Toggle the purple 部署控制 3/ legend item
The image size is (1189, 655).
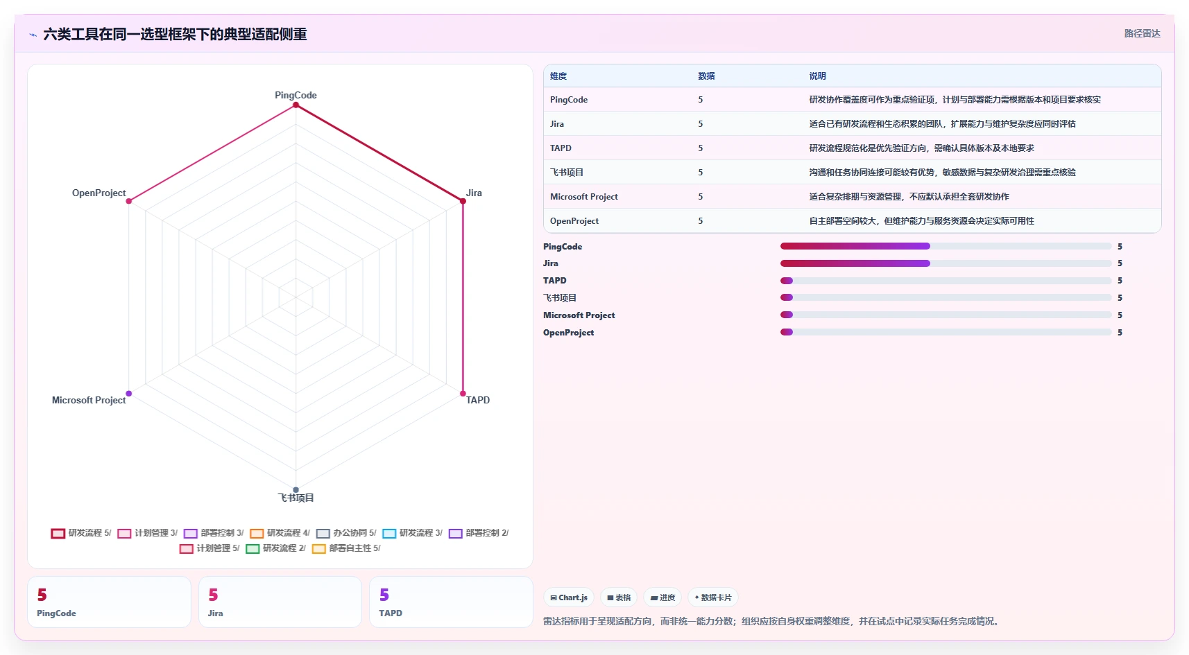coord(214,533)
